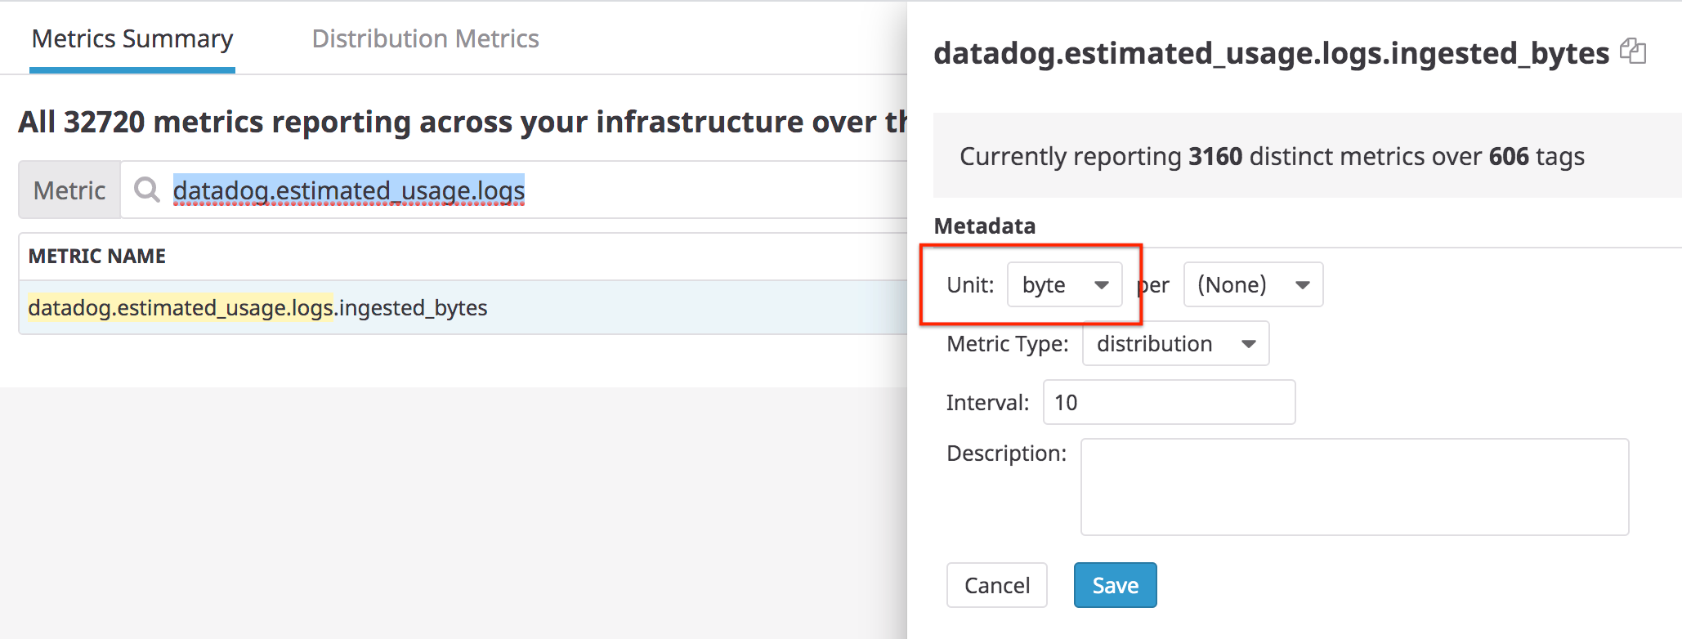Image resolution: width=1682 pixels, height=639 pixels.
Task: Open the Metric Type dropdown showing distribution
Action: tap(1174, 343)
